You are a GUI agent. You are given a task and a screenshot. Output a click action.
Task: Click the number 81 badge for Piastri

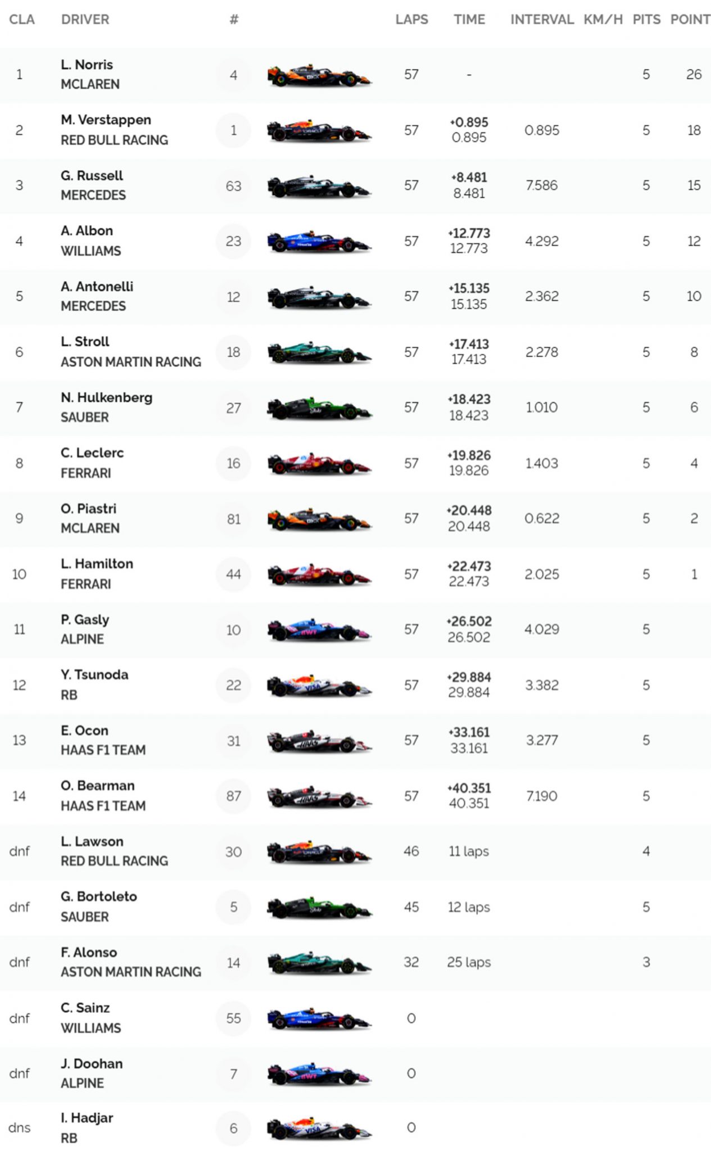[x=233, y=519]
